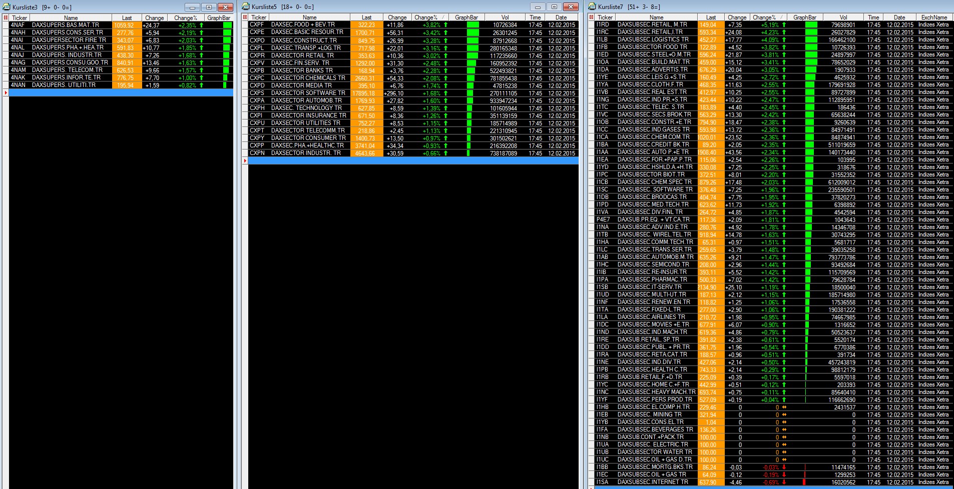954x489 pixels.
Task: Click the DAXSEC.CONSTRUCT.TR name cell
Action: [304, 40]
